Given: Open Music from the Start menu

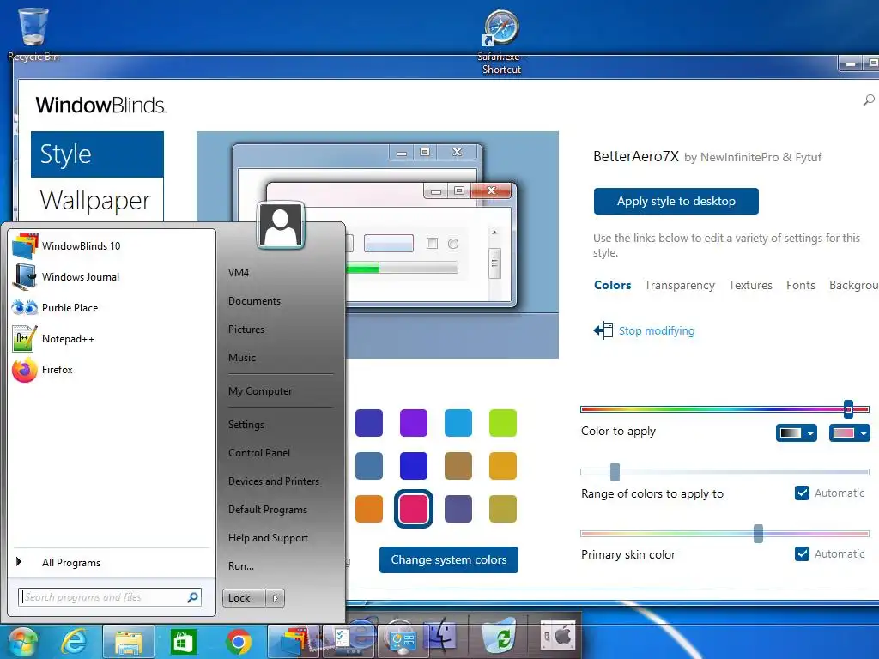Looking at the screenshot, I should (241, 358).
